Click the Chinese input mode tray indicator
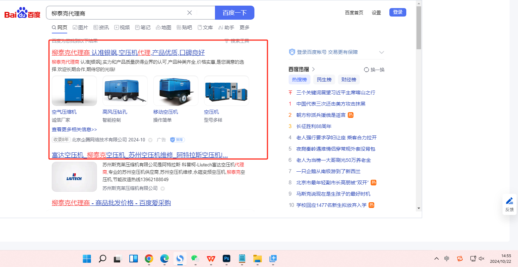 point(447,259)
